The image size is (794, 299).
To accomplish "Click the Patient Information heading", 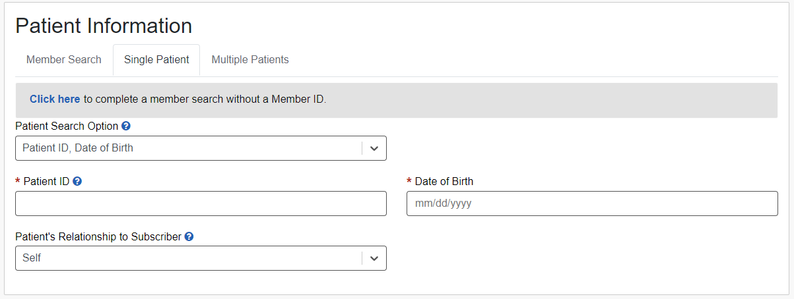I will tap(104, 26).
